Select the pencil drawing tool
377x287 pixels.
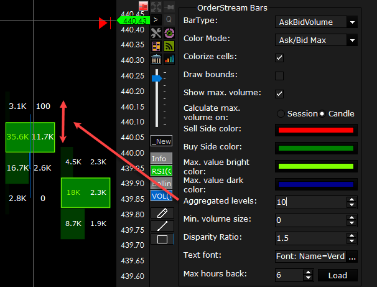pyautogui.click(x=162, y=213)
